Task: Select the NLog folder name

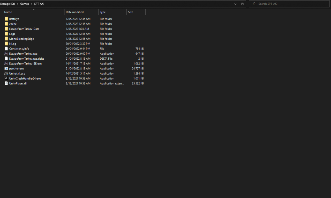Action: (x=13, y=44)
